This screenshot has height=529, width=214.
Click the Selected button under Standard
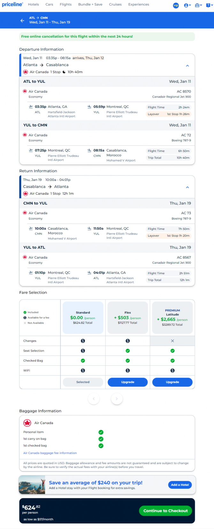pyautogui.click(x=83, y=382)
